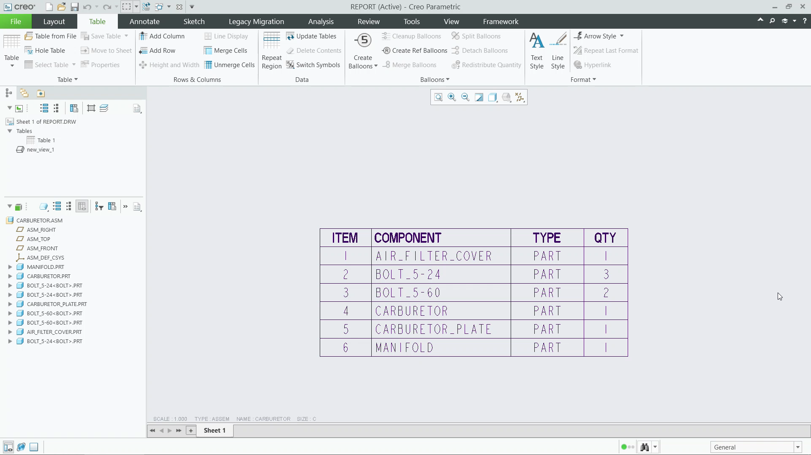Click the Zoom In magnifier icon
Viewport: 811px width, 455px height.
tap(452, 97)
